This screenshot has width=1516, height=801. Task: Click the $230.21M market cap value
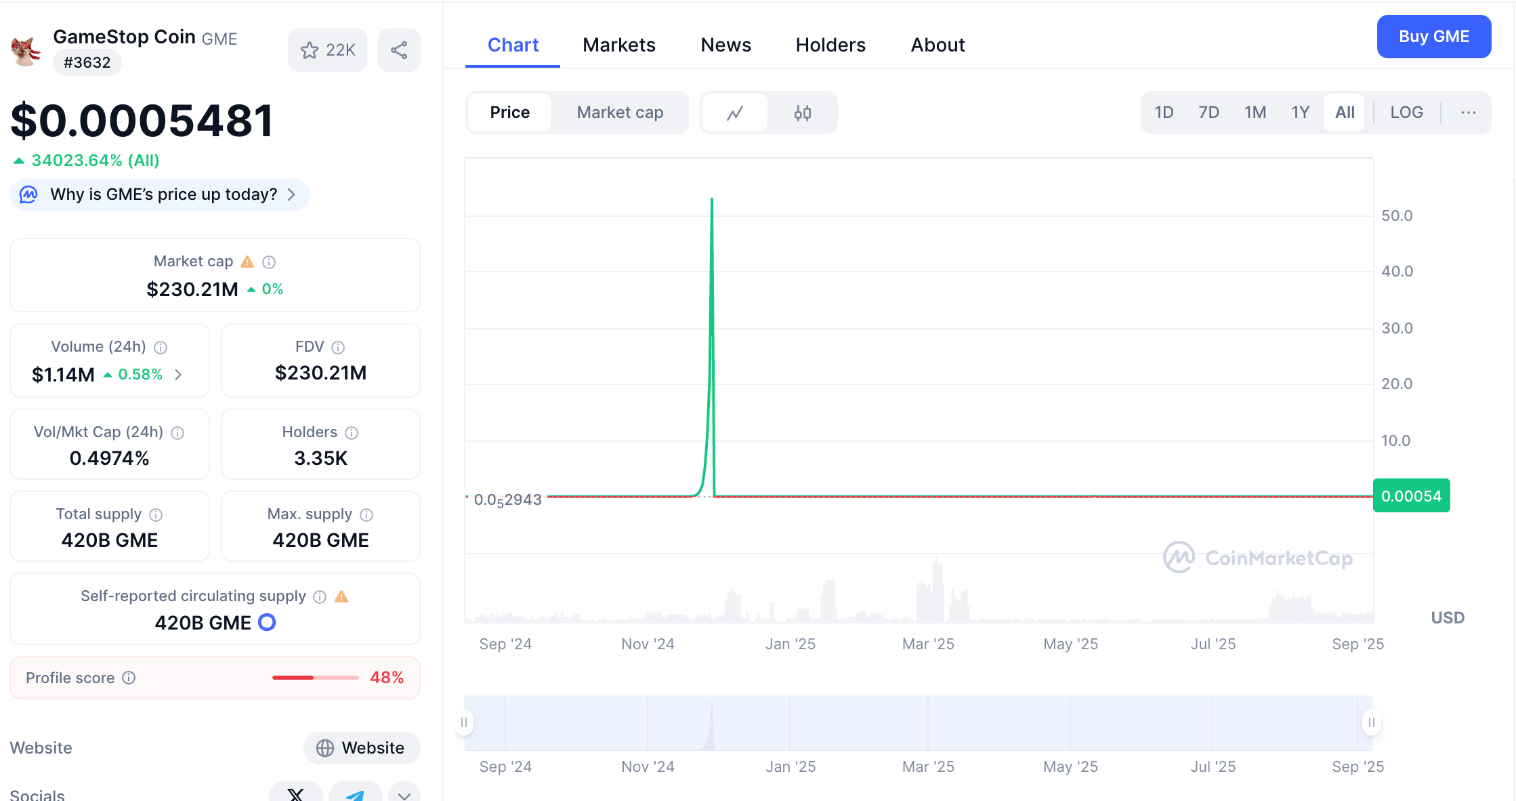(192, 289)
